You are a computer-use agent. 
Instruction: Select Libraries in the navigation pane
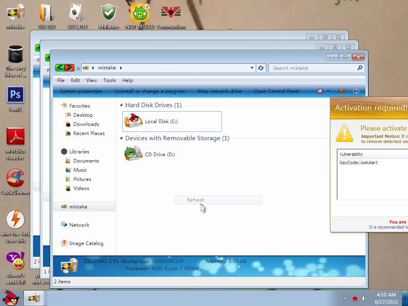coord(79,152)
